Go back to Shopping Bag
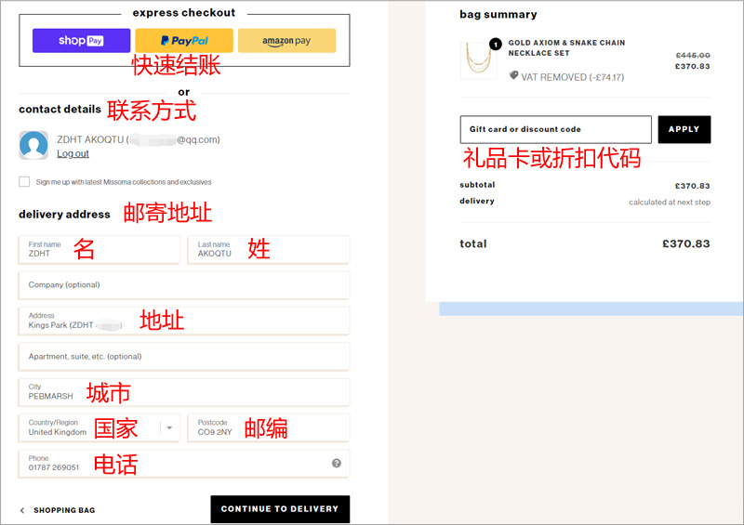 (x=64, y=510)
